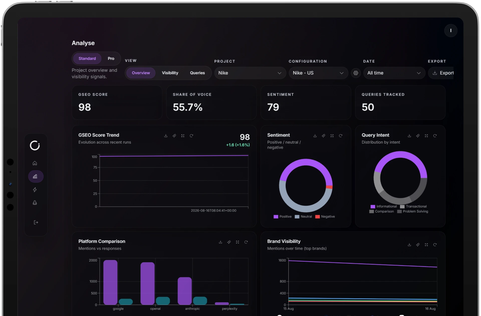Toggle the Comparison legend entry

coord(382,212)
